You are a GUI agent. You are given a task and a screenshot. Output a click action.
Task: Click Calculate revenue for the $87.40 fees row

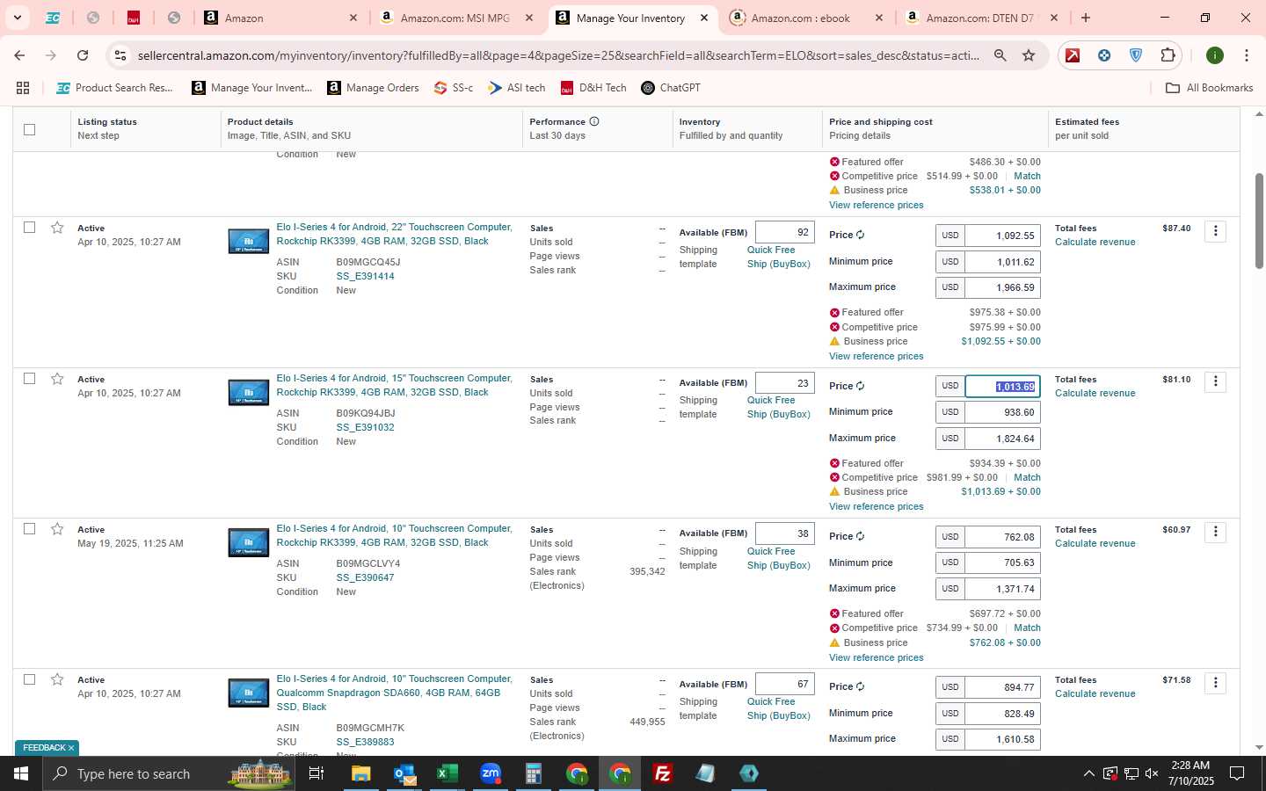tap(1095, 242)
